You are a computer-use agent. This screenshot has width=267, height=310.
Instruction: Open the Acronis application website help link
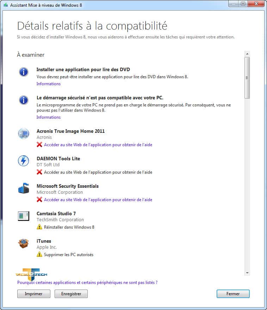pyautogui.click(x=98, y=145)
